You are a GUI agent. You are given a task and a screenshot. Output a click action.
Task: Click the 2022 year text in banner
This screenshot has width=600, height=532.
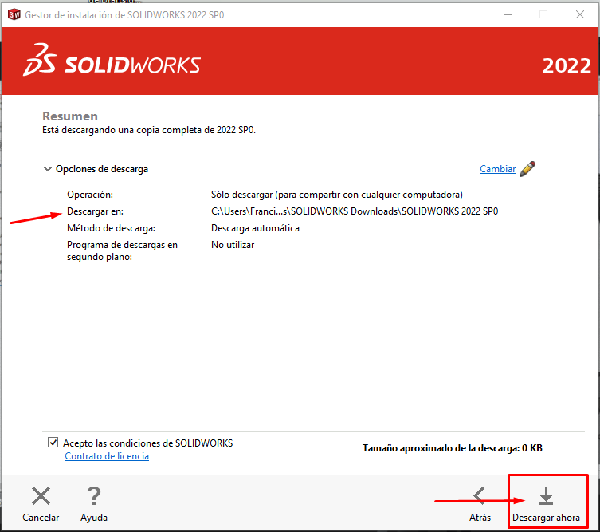click(567, 66)
